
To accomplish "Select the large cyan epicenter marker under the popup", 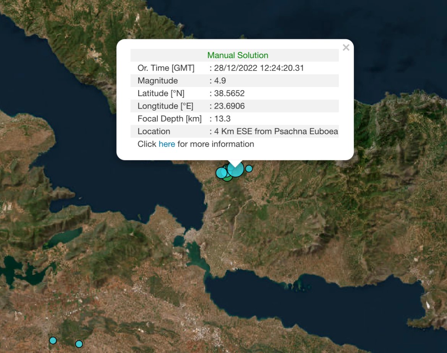I will click(236, 169).
